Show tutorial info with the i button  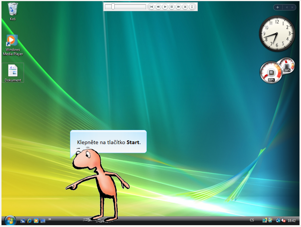click(192, 7)
